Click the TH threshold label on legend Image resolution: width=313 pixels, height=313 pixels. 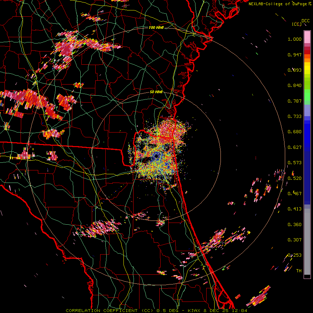[299, 271]
